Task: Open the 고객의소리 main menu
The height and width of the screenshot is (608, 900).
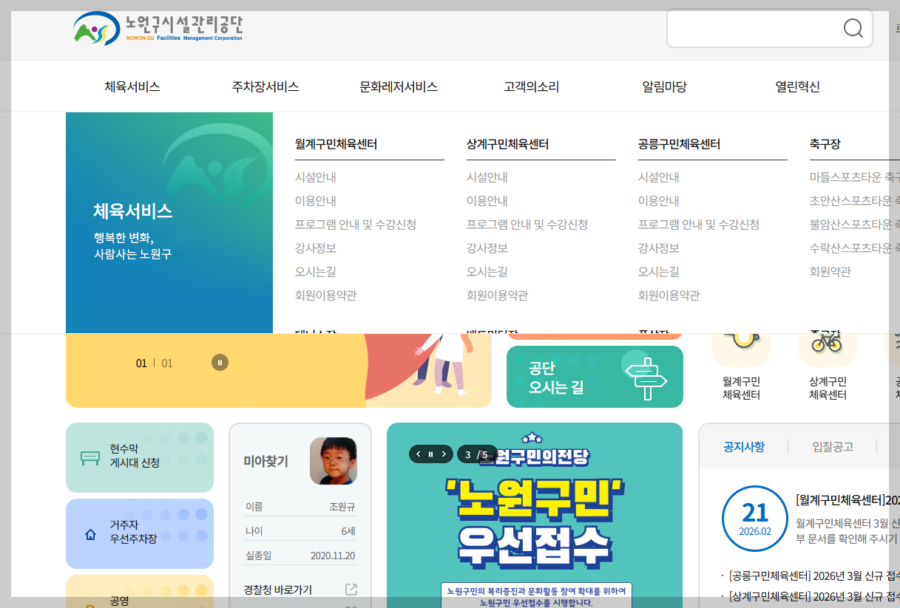Action: [532, 86]
